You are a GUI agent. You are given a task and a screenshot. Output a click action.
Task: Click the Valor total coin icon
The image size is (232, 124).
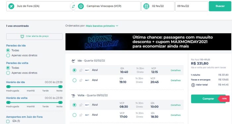(193, 85)
